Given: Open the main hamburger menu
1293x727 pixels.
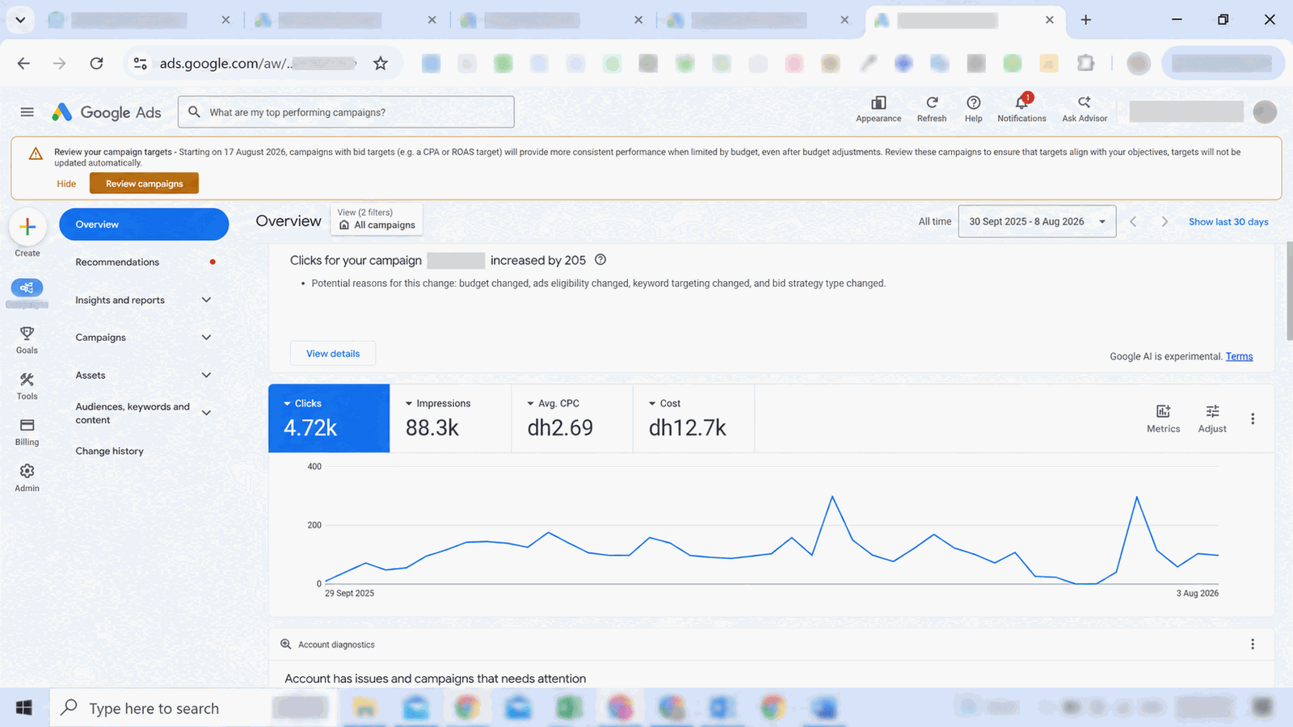Looking at the screenshot, I should pos(27,112).
